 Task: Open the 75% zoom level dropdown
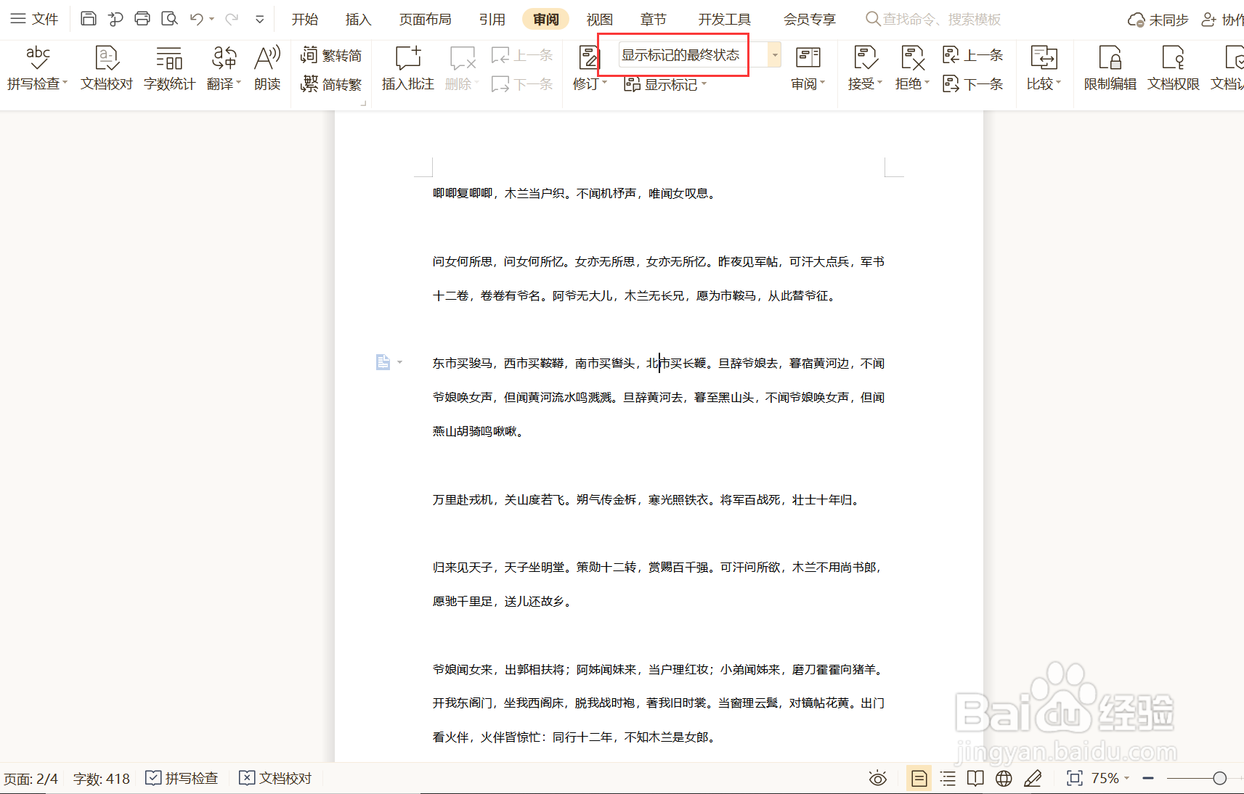(1110, 778)
